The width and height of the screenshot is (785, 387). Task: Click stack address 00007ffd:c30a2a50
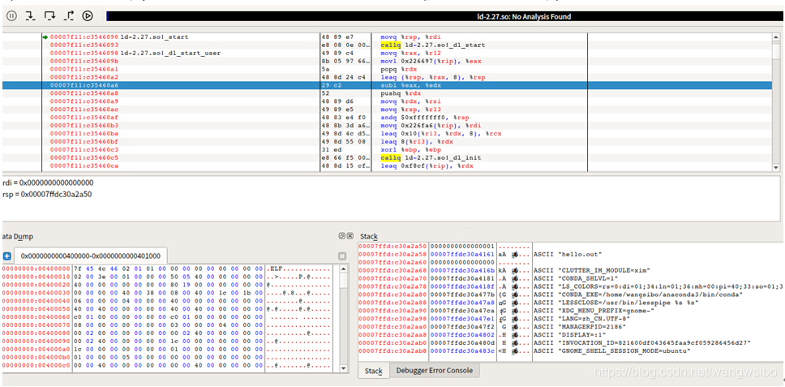coord(393,247)
